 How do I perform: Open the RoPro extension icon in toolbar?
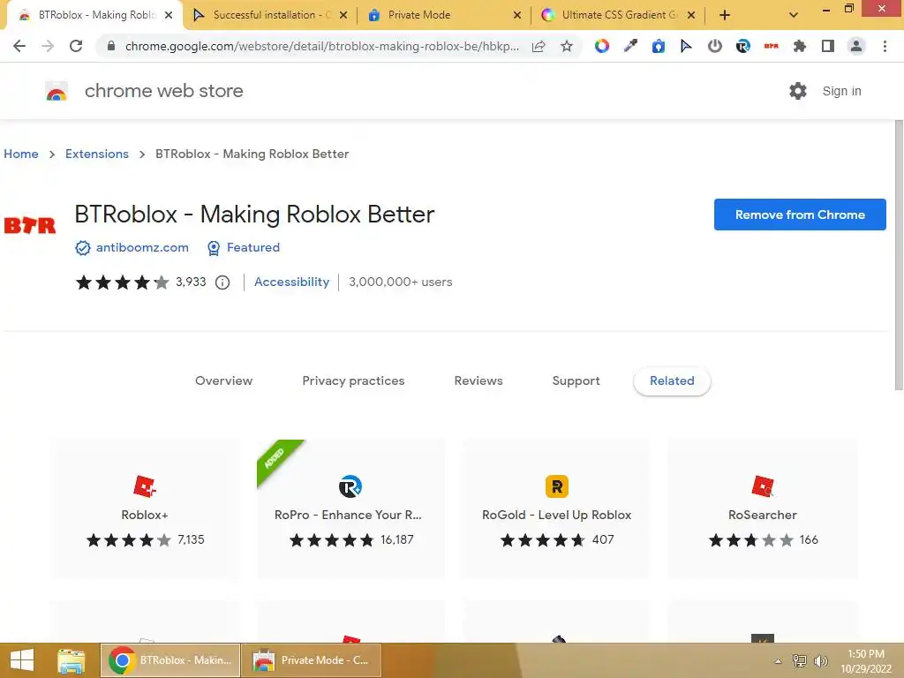[x=743, y=46]
